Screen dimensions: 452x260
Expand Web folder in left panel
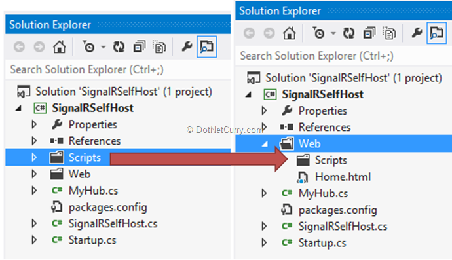pyautogui.click(x=34, y=174)
